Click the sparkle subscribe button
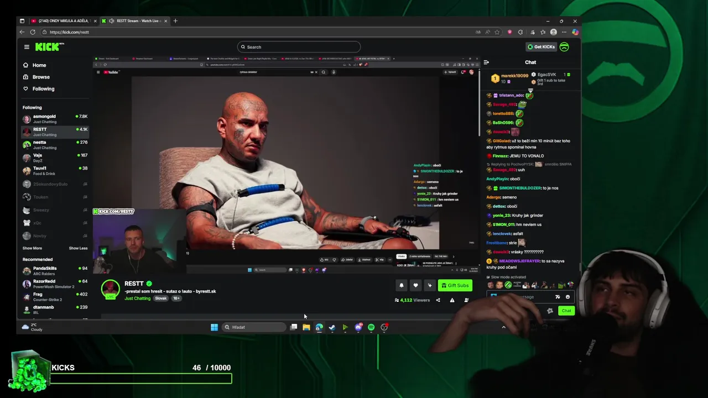This screenshot has width=708, height=398. 429,285
